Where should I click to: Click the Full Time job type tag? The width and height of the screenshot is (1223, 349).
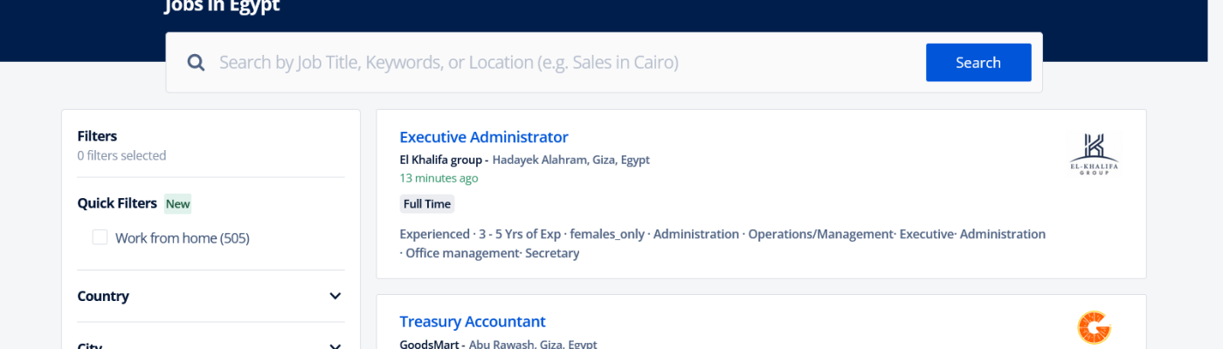pos(427,204)
